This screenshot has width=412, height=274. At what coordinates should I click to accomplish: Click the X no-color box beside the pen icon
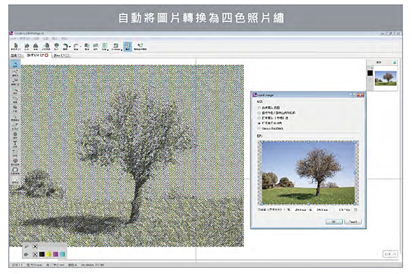click(x=35, y=247)
